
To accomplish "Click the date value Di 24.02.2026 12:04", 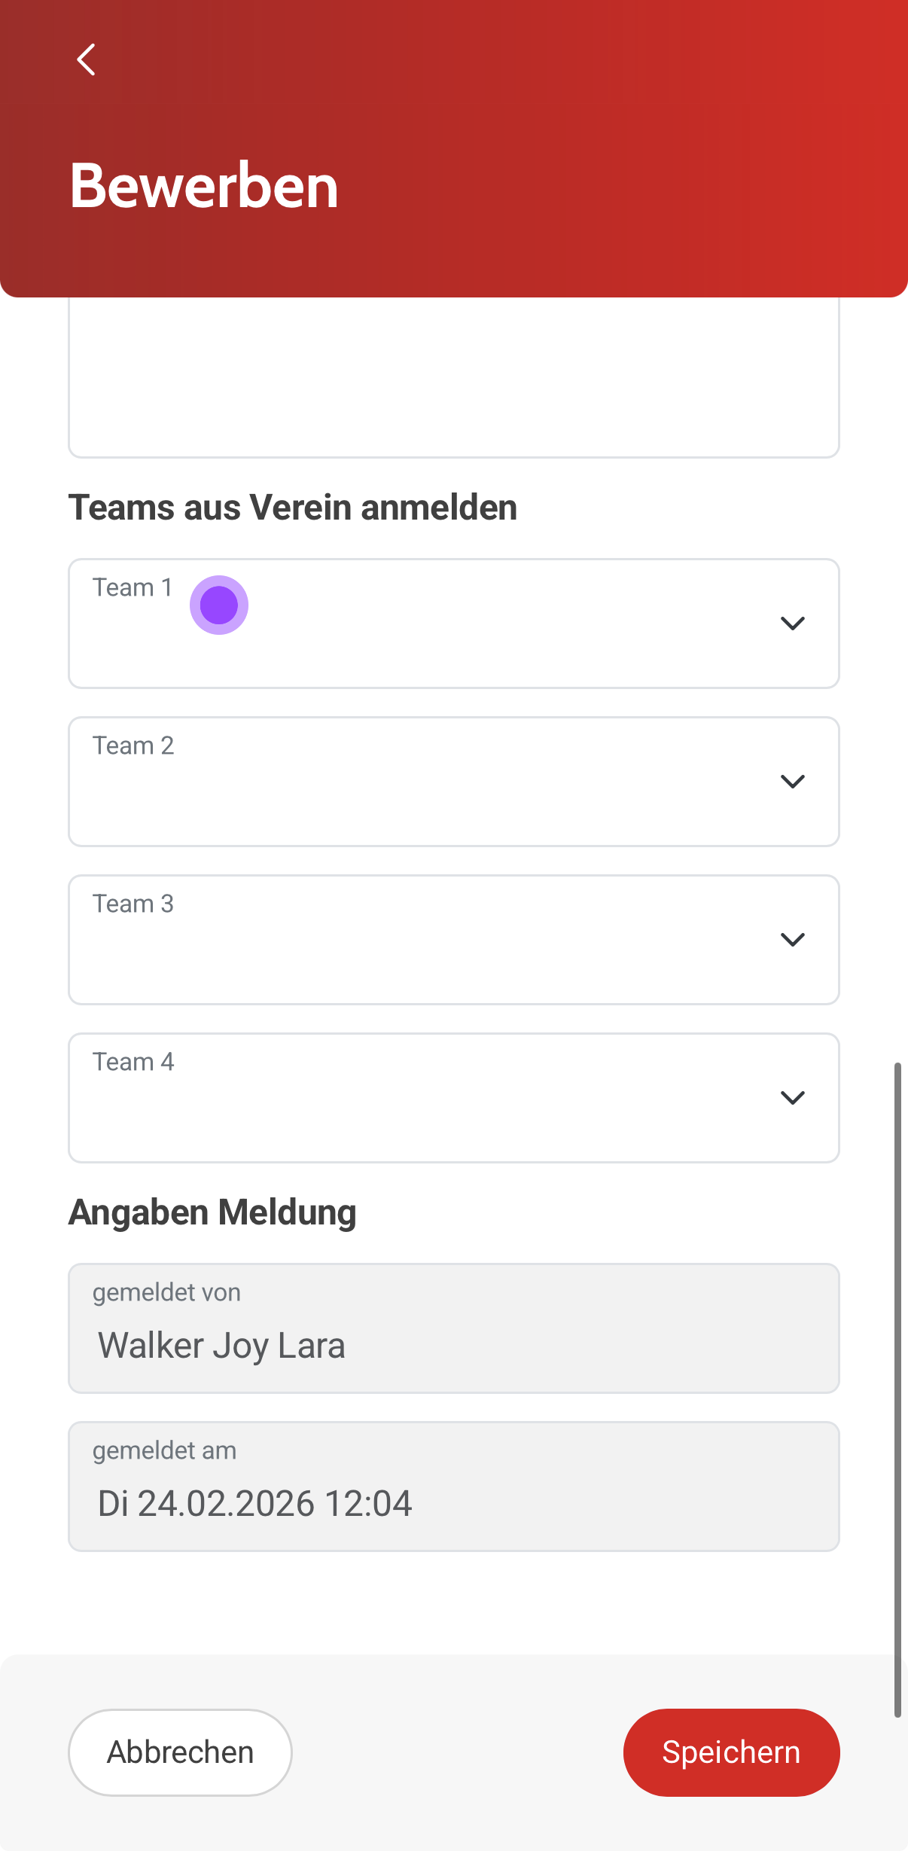I will [254, 1504].
